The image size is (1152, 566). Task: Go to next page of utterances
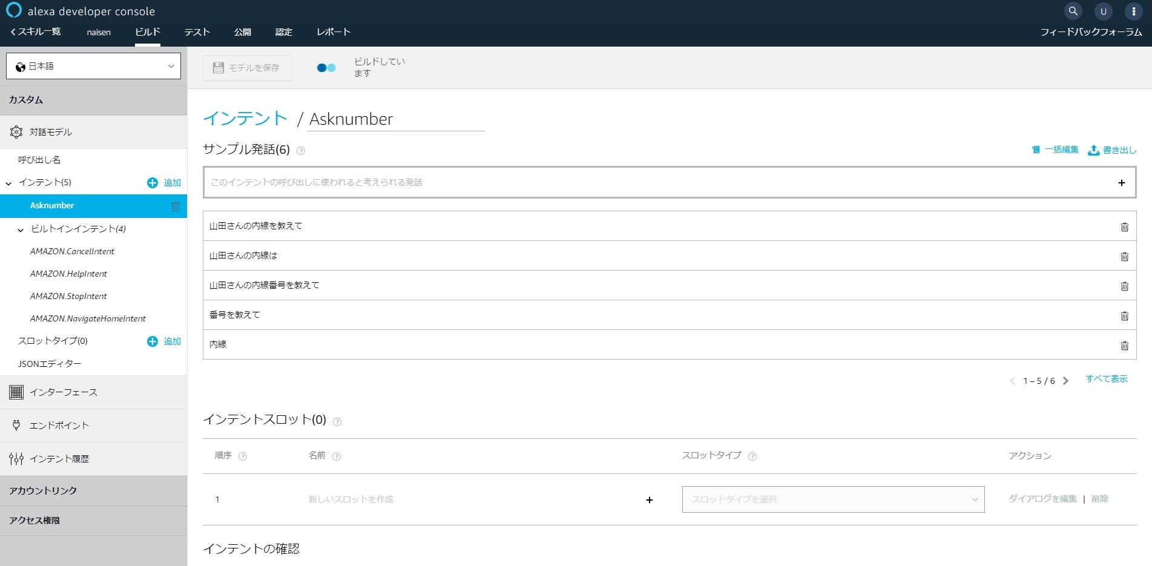tap(1066, 381)
